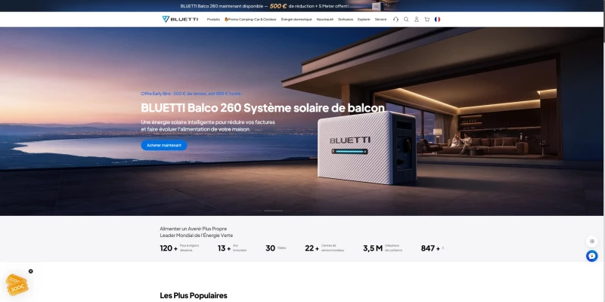Image resolution: width=605 pixels, height=302 pixels.
Task: Open the shopping cart icon
Action: [x=427, y=20]
